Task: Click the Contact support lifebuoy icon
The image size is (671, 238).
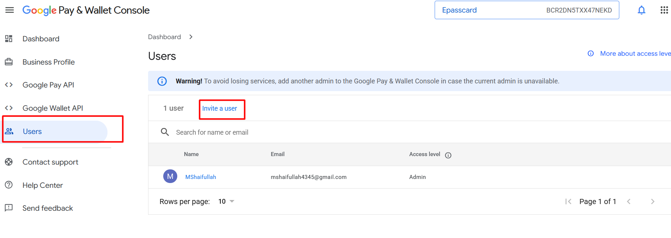Action: pyautogui.click(x=9, y=162)
